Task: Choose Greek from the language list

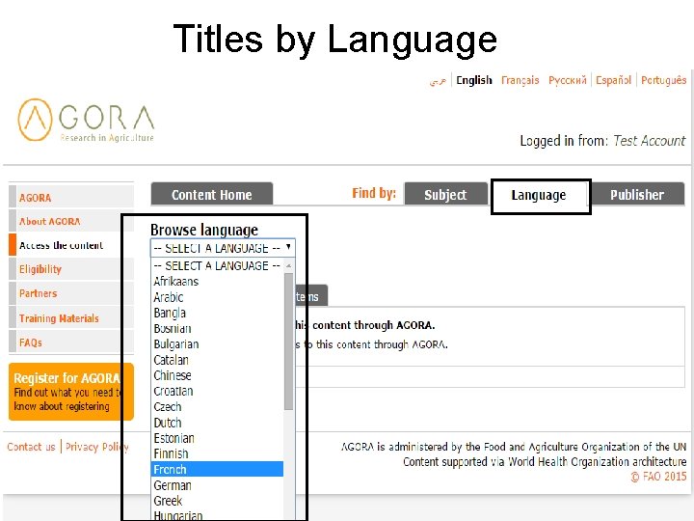Action: coord(217,501)
